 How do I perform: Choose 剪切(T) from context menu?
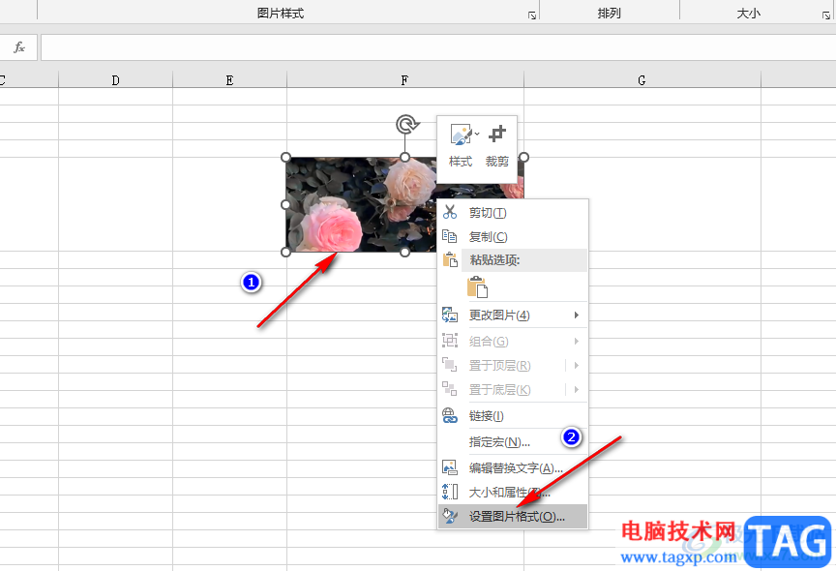point(512,213)
